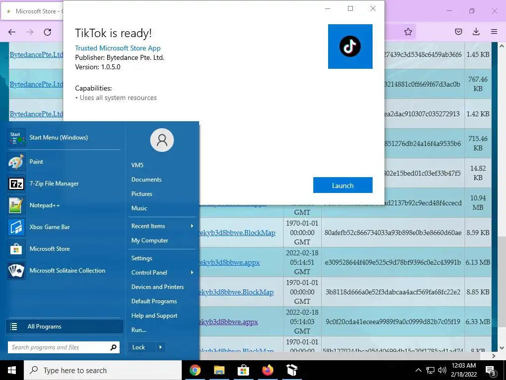
Task: Click the Lock button
Action: [141, 347]
